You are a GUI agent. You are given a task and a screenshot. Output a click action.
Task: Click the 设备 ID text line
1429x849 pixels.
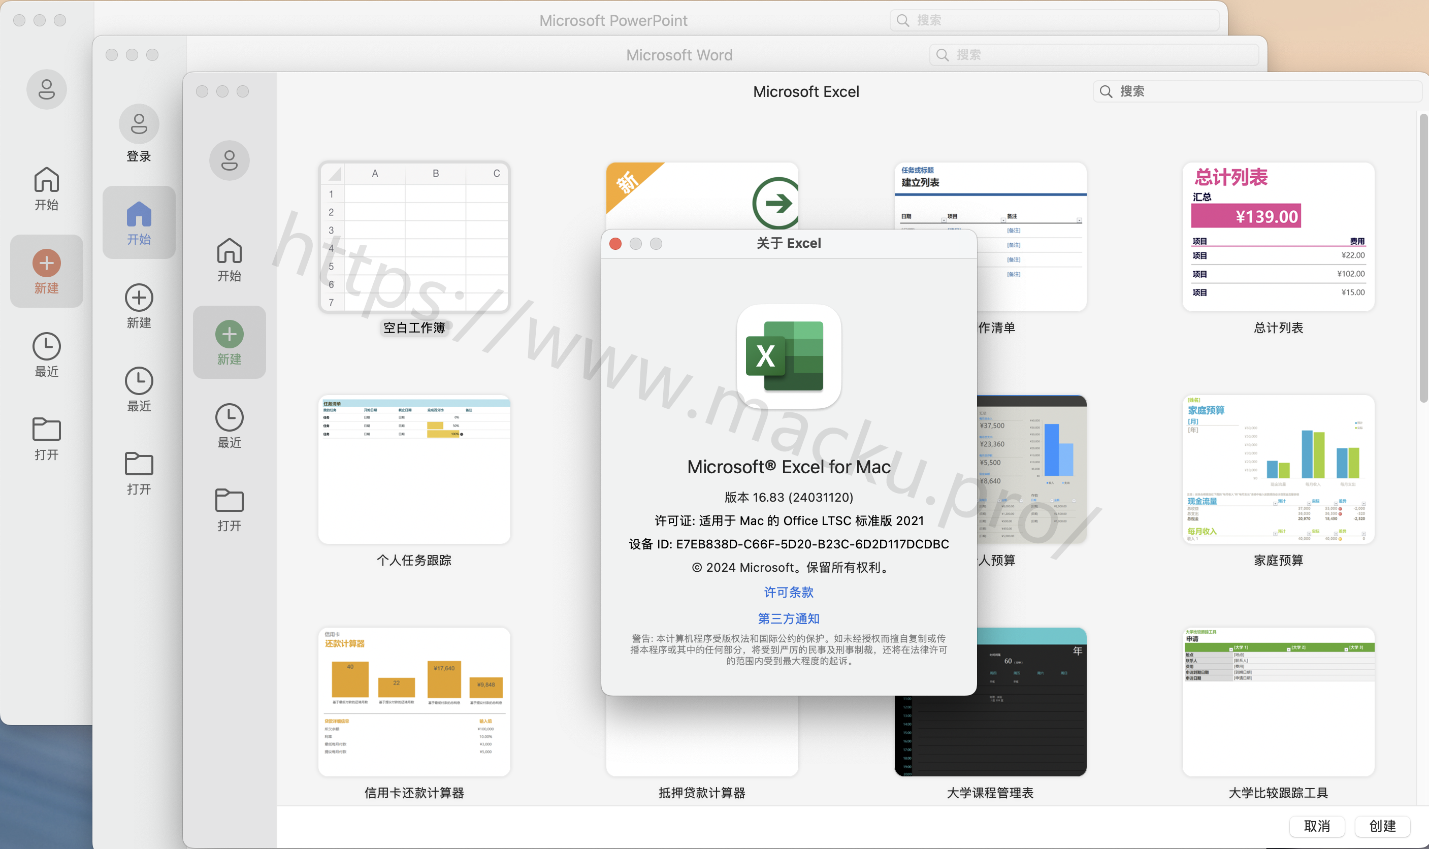[789, 544]
